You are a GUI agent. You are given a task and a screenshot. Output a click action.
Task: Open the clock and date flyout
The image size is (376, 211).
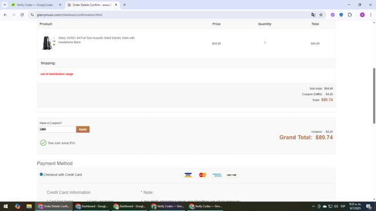click(355, 206)
